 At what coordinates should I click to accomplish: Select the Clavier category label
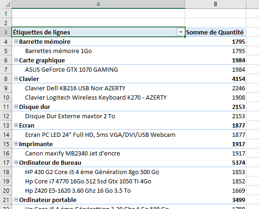pos(29,79)
